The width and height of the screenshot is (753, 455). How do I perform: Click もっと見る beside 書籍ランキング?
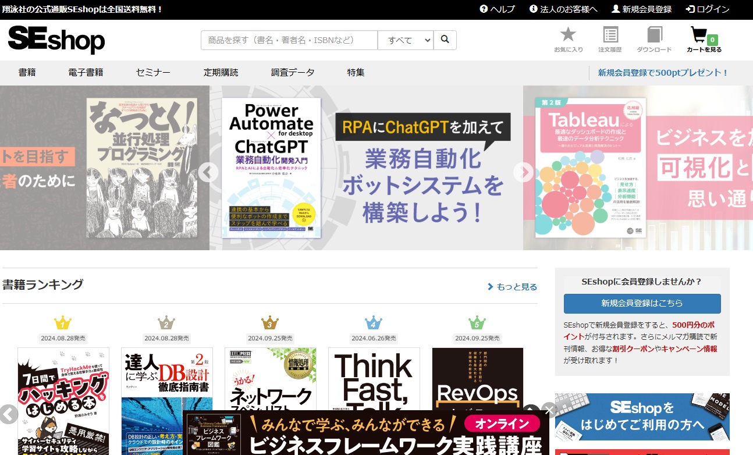coord(512,287)
